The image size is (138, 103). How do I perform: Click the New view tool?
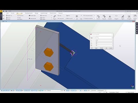click(104, 17)
